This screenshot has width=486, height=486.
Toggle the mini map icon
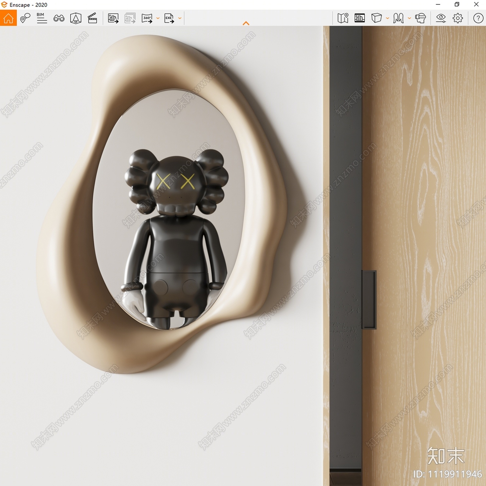(x=343, y=18)
